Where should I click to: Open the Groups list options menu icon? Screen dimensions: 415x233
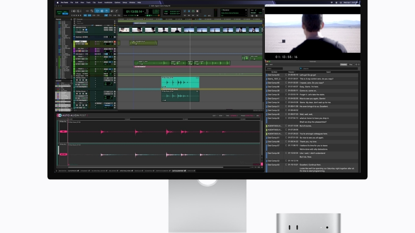(71, 81)
